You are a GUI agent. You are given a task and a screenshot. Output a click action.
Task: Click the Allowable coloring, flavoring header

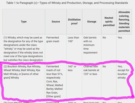pos(124,21)
